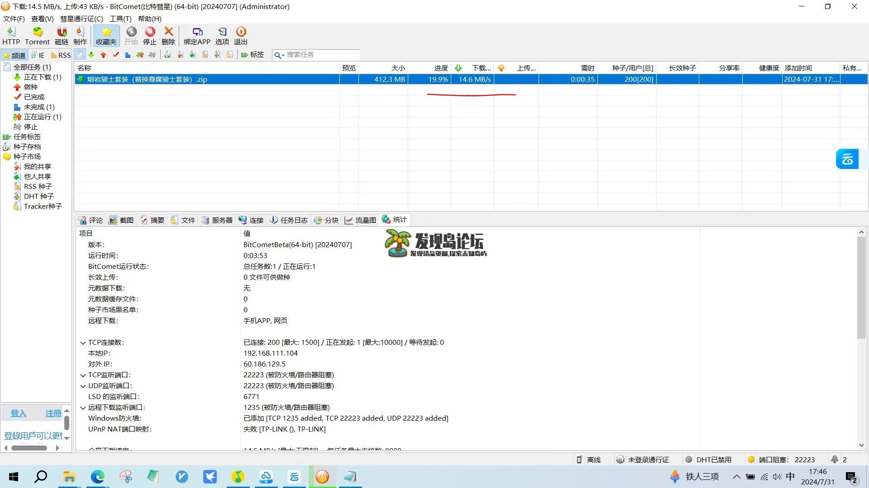Sort by the 大小 column header

click(x=383, y=68)
